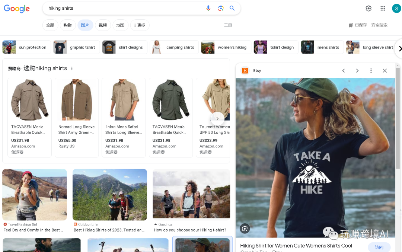
Task: Open the saved items bookmark
Action: click(357, 25)
